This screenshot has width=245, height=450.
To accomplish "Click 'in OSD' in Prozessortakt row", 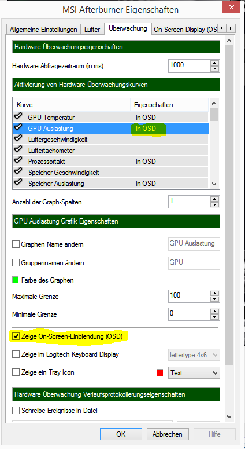I will (146, 162).
